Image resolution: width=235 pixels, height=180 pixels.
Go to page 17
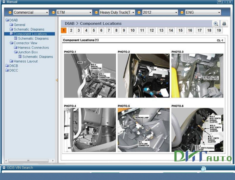click(x=200, y=31)
